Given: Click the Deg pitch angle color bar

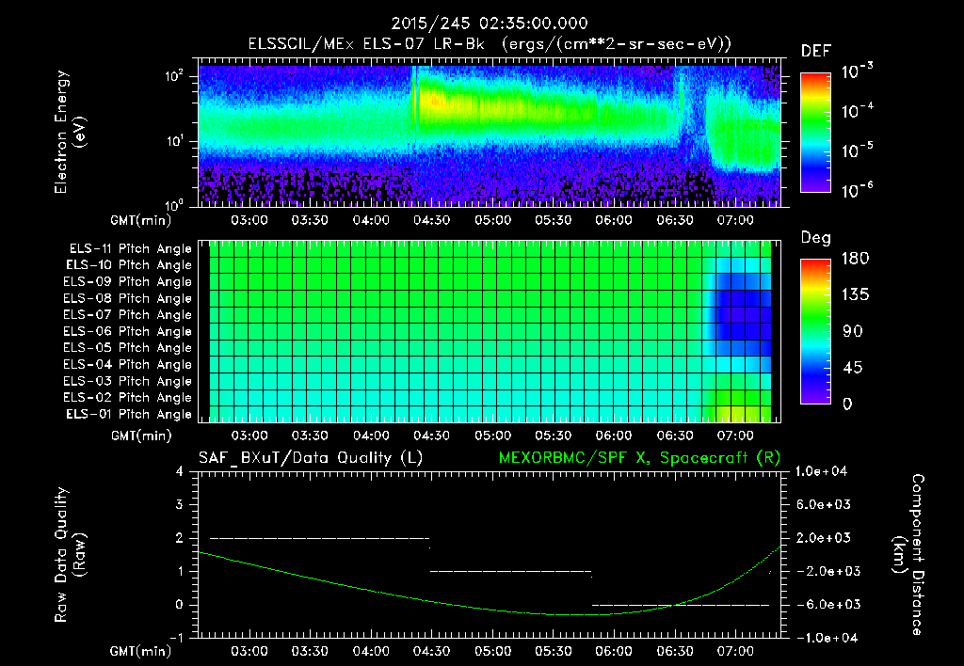Looking at the screenshot, I should (x=815, y=331).
